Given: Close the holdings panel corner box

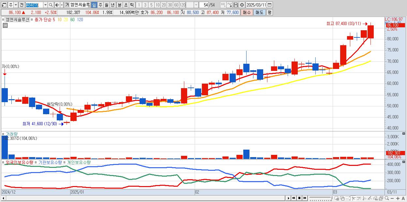Looking at the screenshot, I should pyautogui.click(x=404, y=162).
